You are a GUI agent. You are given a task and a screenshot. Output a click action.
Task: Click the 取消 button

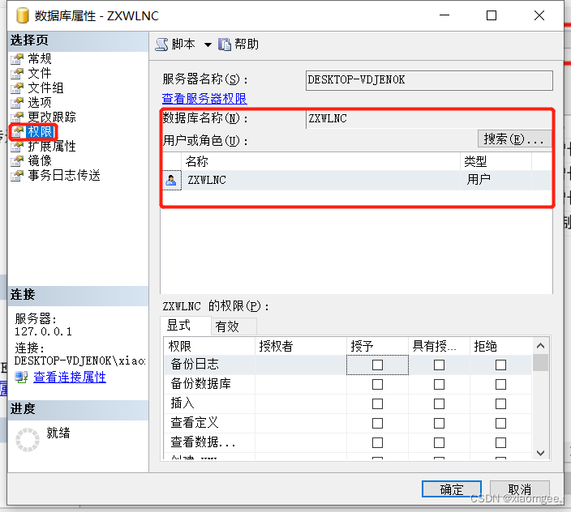[x=520, y=489]
